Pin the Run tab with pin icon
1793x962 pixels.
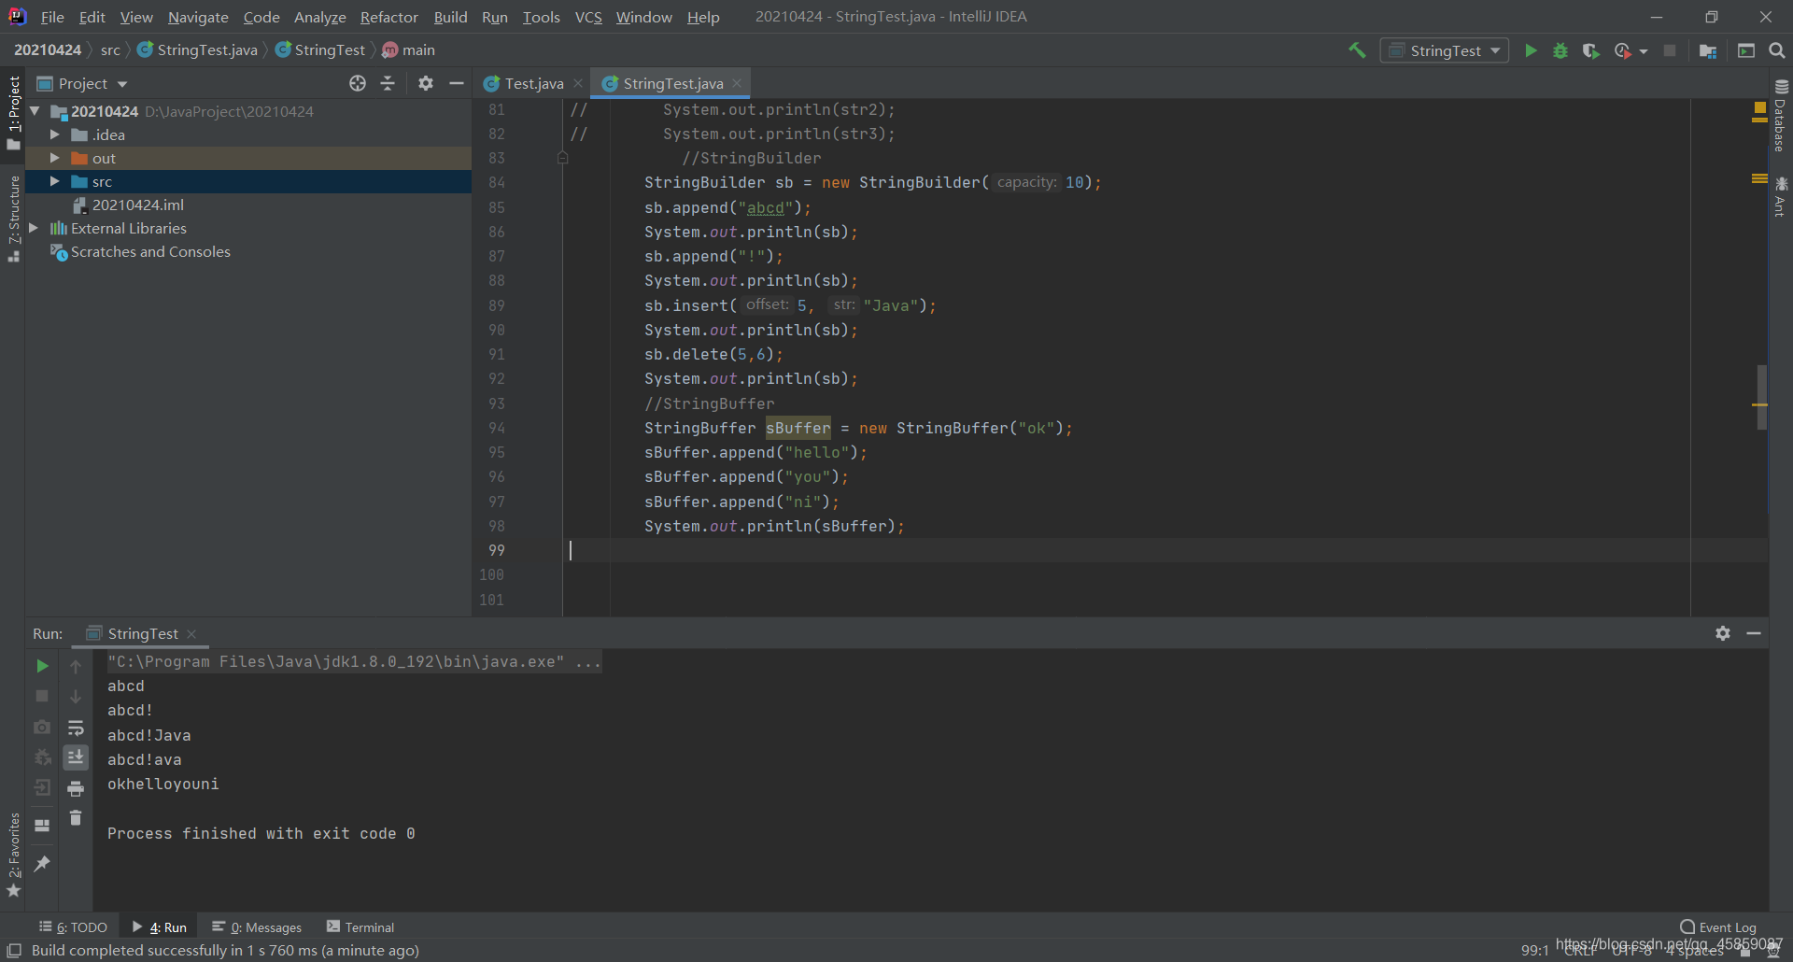coord(42,864)
